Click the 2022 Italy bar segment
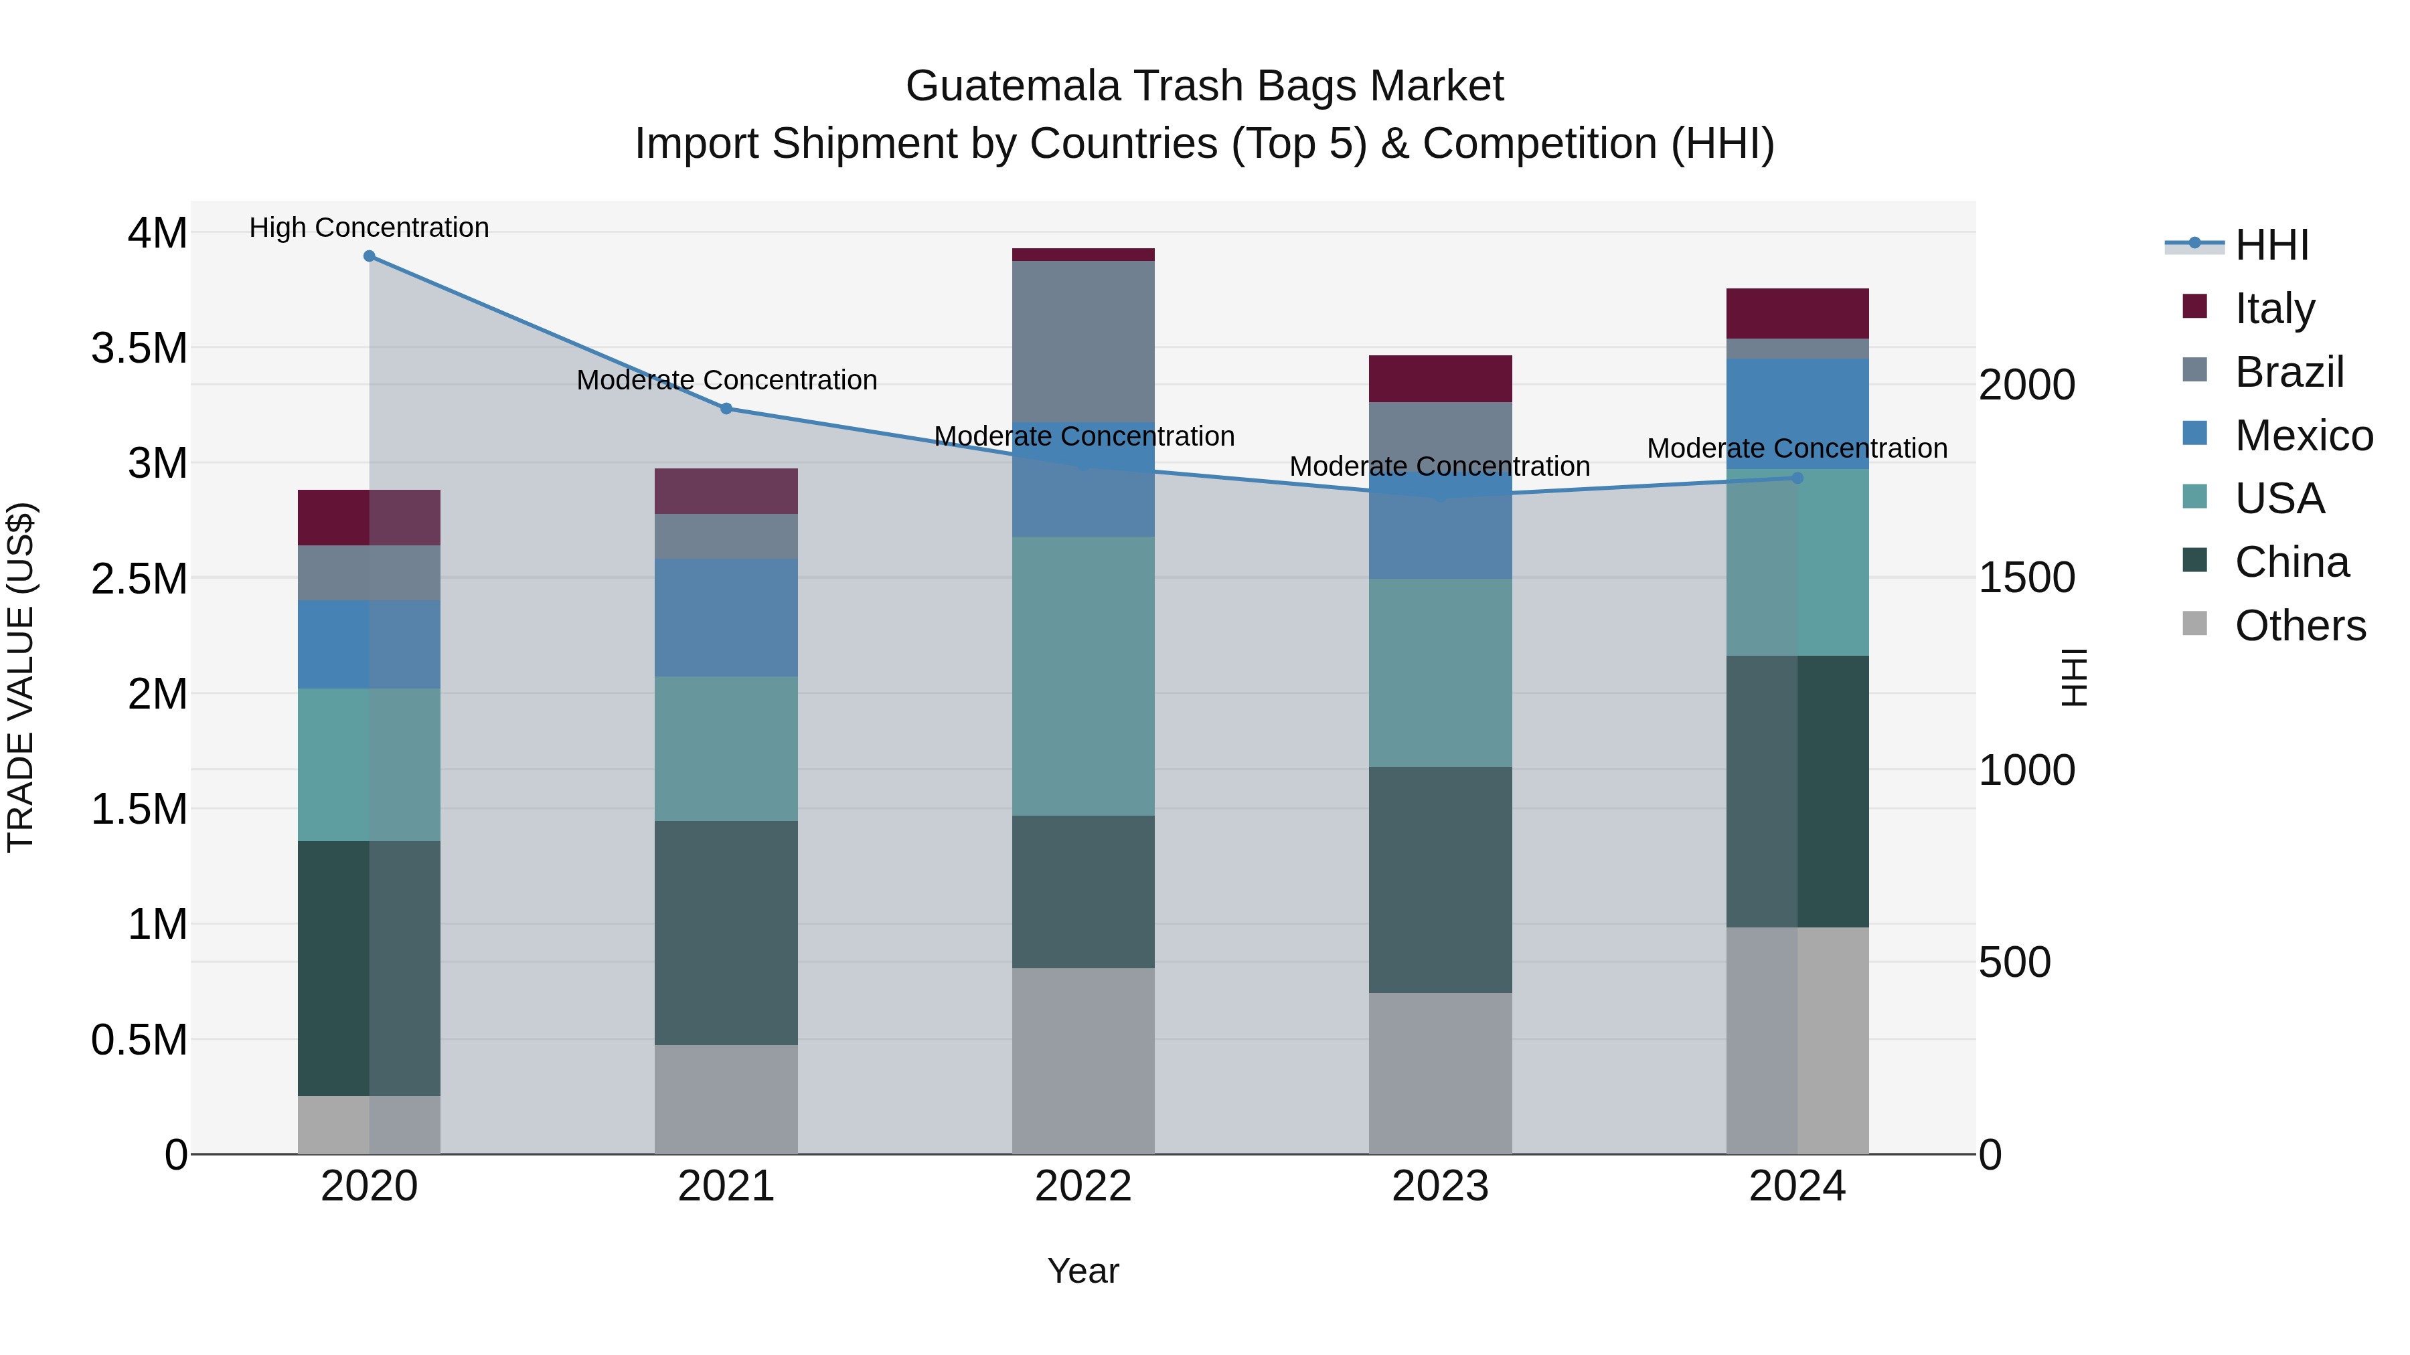The height and width of the screenshot is (1355, 2410). (1083, 254)
